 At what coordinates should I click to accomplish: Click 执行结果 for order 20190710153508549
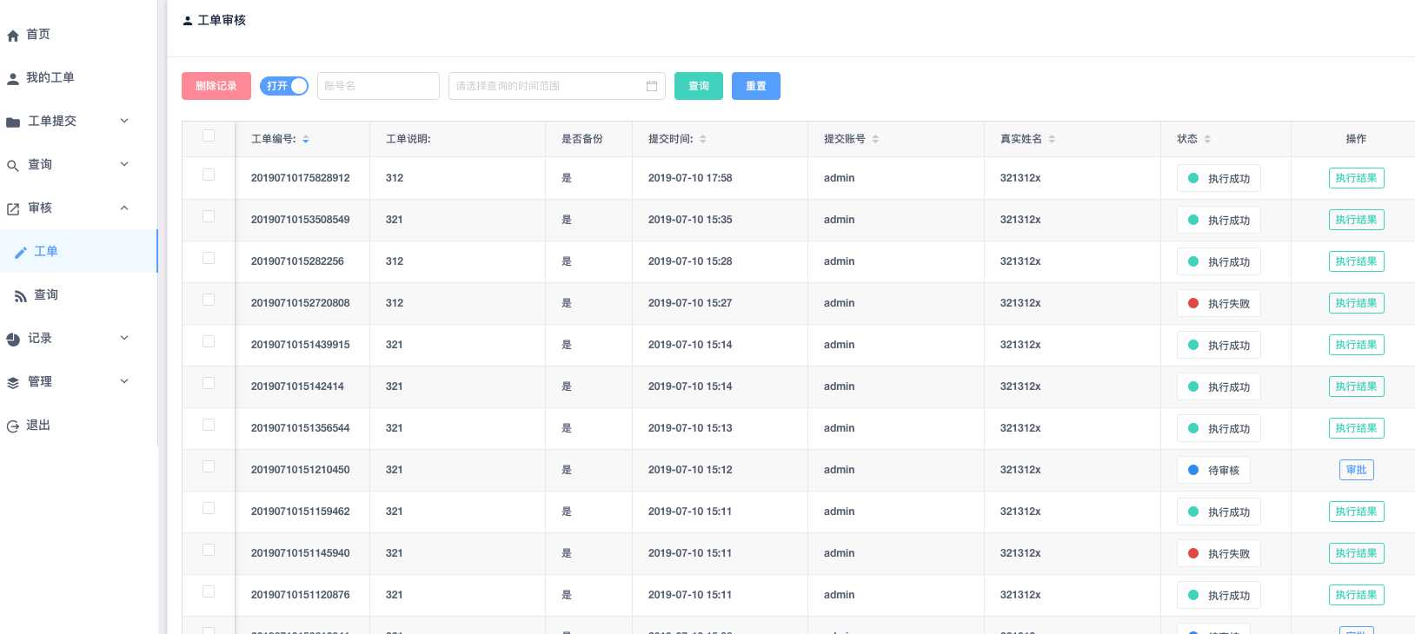(x=1356, y=220)
